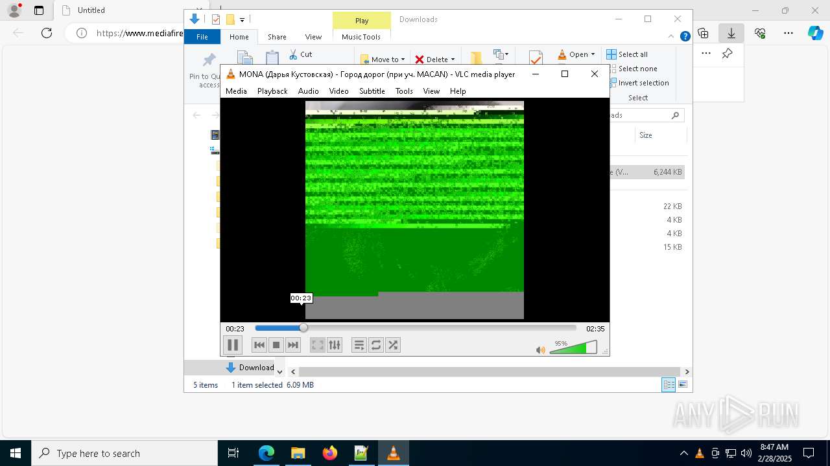Switch to Home tab in Explorer
The height and width of the screenshot is (466, 830).
[x=239, y=37]
